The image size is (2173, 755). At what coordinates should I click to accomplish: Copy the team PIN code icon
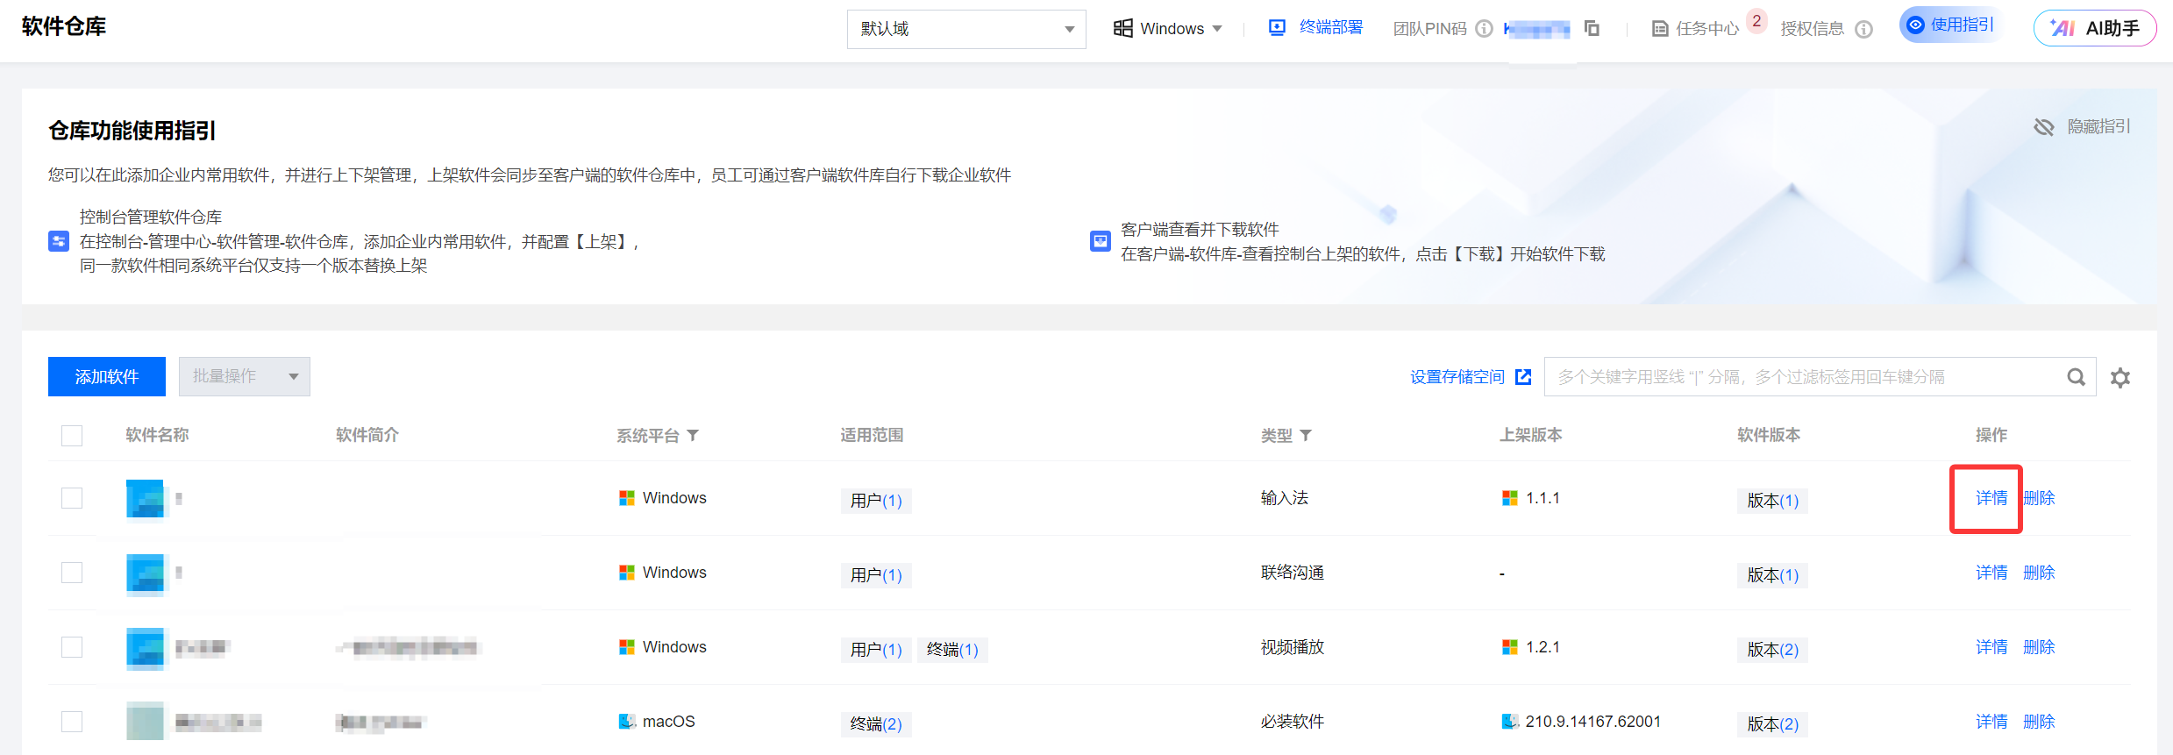click(1592, 29)
